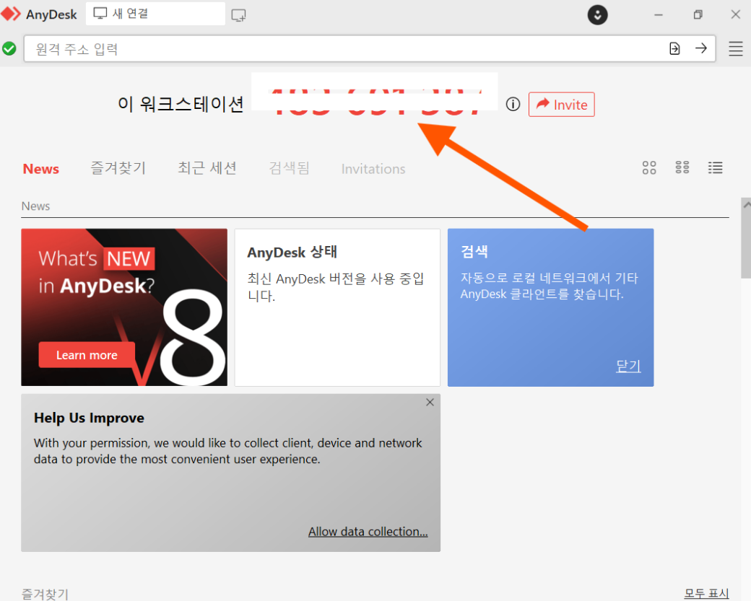751x601 pixels.
Task: Open the hamburger main menu
Action: click(736, 48)
